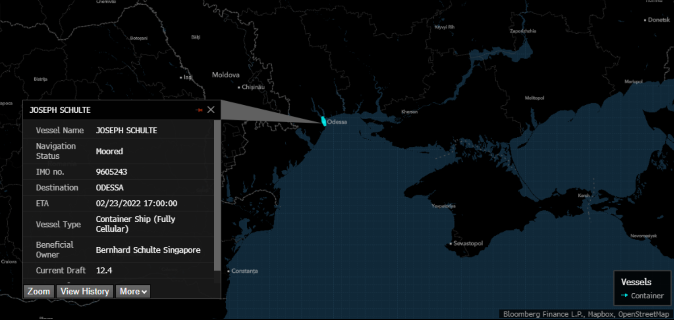Select Bernhard Schulte Singapore owner value
Viewport: 674px width, 320px height.
tap(148, 250)
